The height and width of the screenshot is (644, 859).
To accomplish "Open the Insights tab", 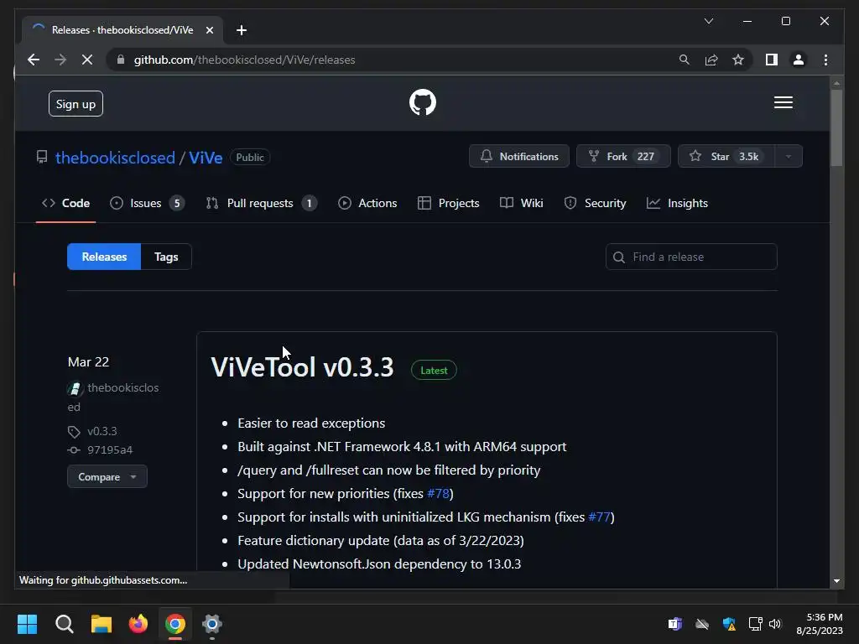I will (677, 203).
